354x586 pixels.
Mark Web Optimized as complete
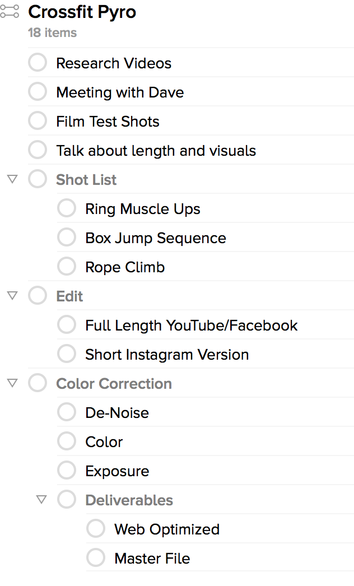coord(96,529)
